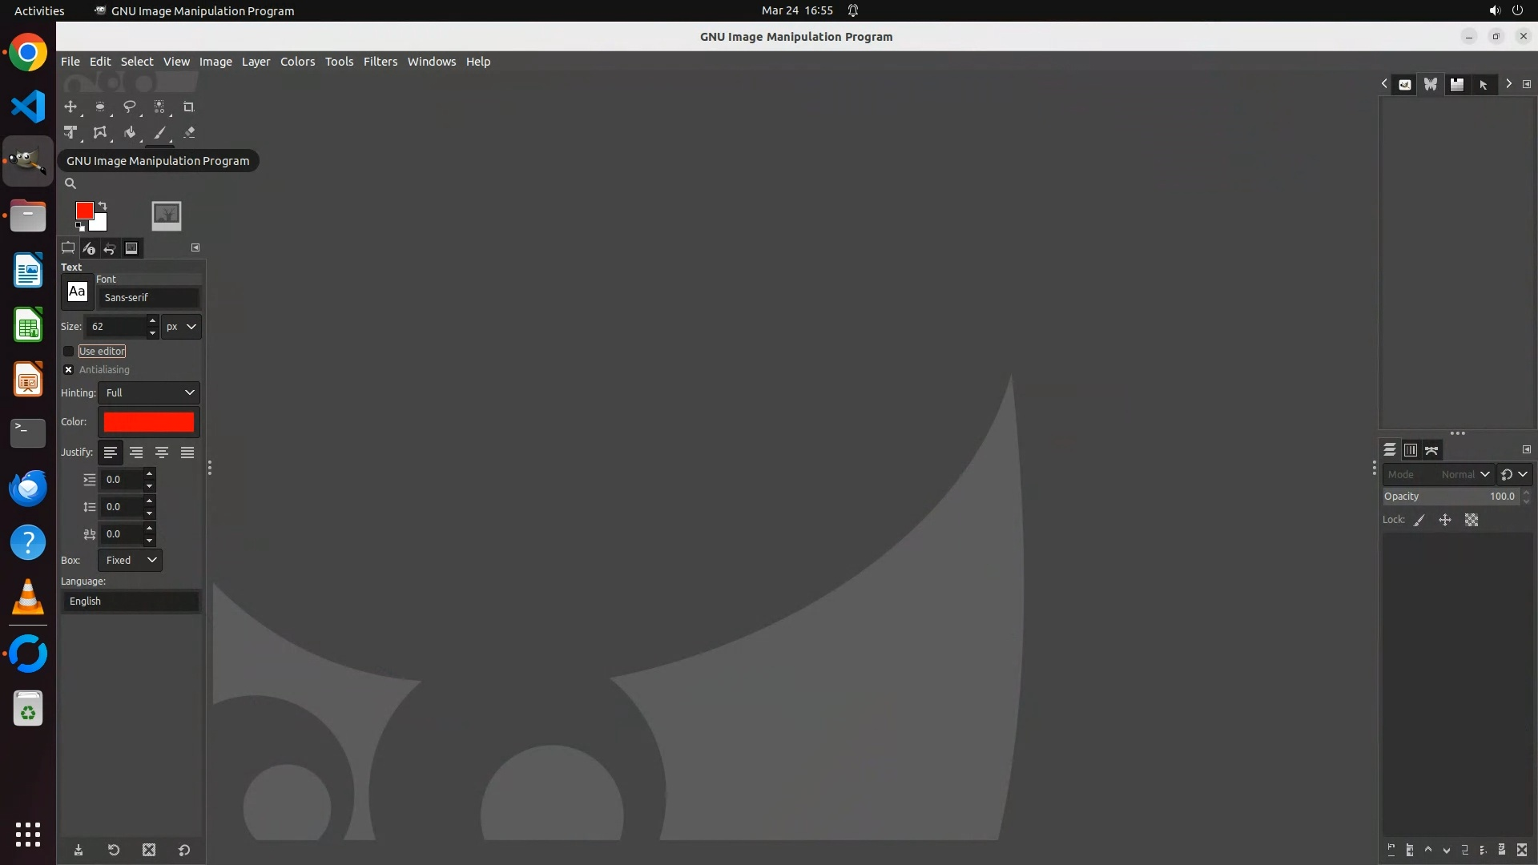
Task: Select the Free Select lasso tool
Action: click(129, 107)
